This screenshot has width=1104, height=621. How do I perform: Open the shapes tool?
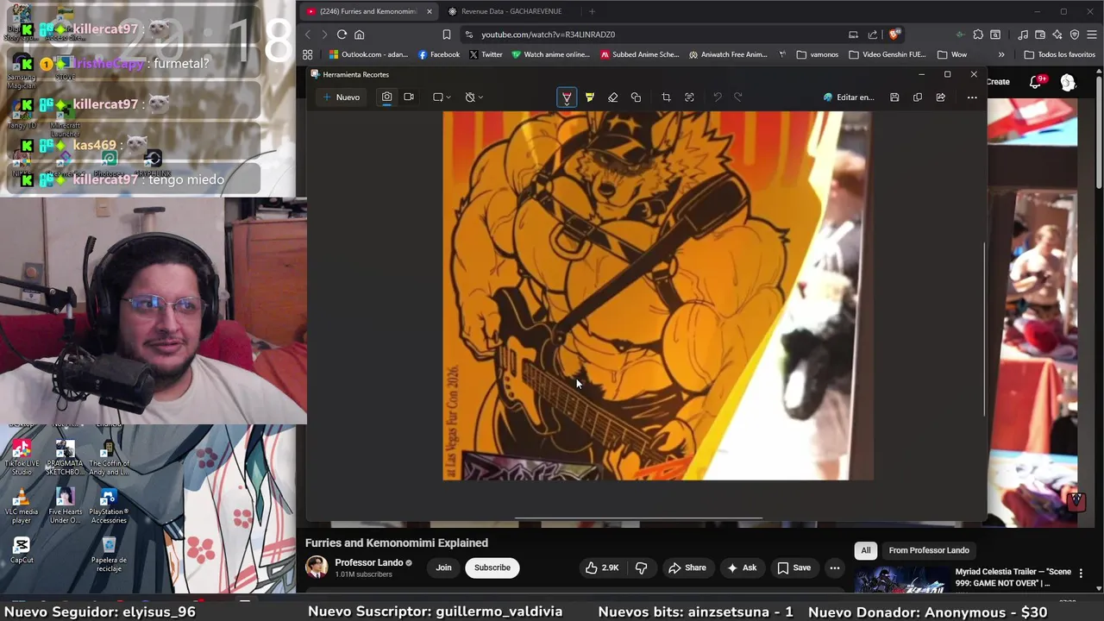[636, 97]
